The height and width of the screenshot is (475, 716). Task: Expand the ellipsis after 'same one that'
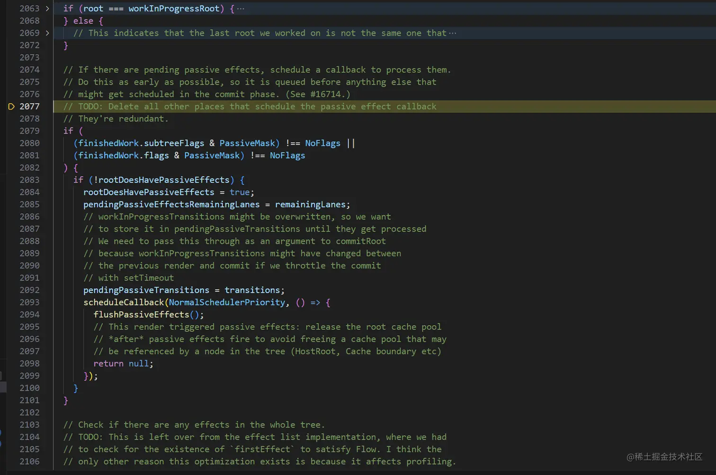452,33
